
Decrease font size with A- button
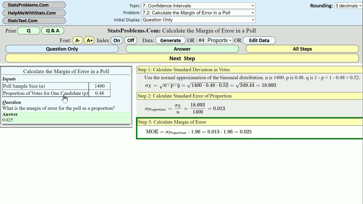point(77,40)
